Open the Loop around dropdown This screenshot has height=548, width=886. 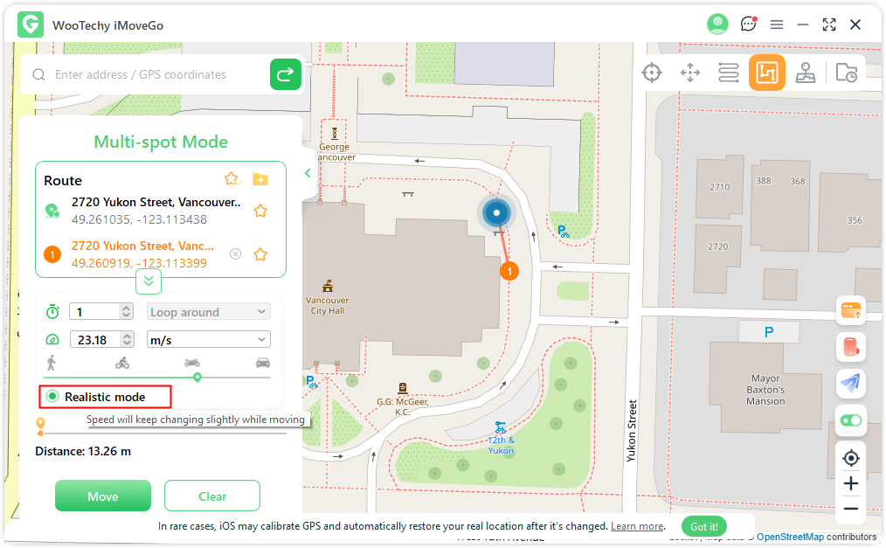click(x=208, y=312)
